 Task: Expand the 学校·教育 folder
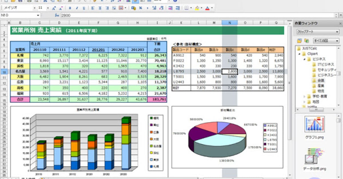tap(304, 96)
